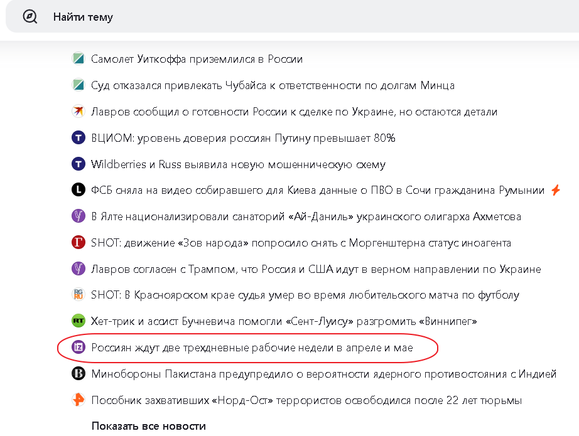Click source icon beside Пакистан headline
Image resolution: width=579 pixels, height=436 pixels.
click(x=78, y=374)
